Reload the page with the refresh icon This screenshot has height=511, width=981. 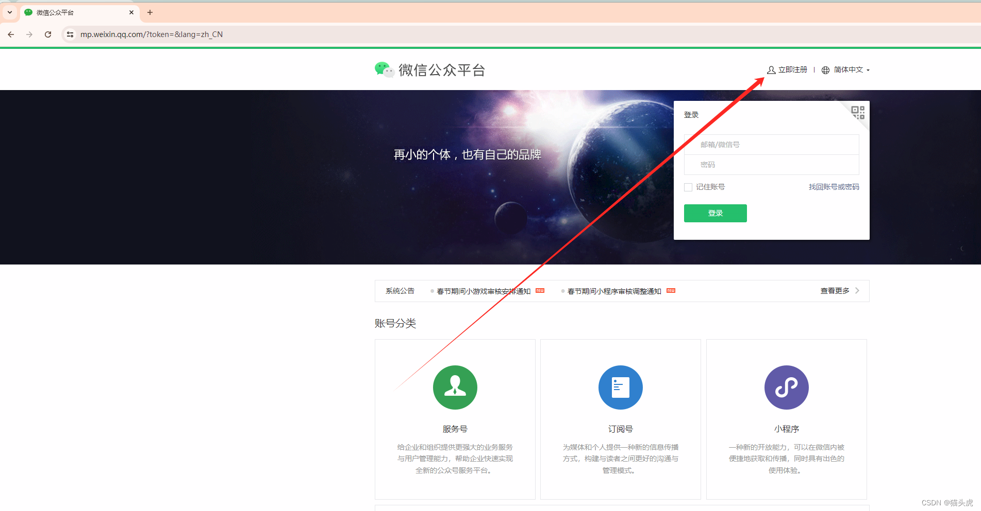click(x=48, y=34)
